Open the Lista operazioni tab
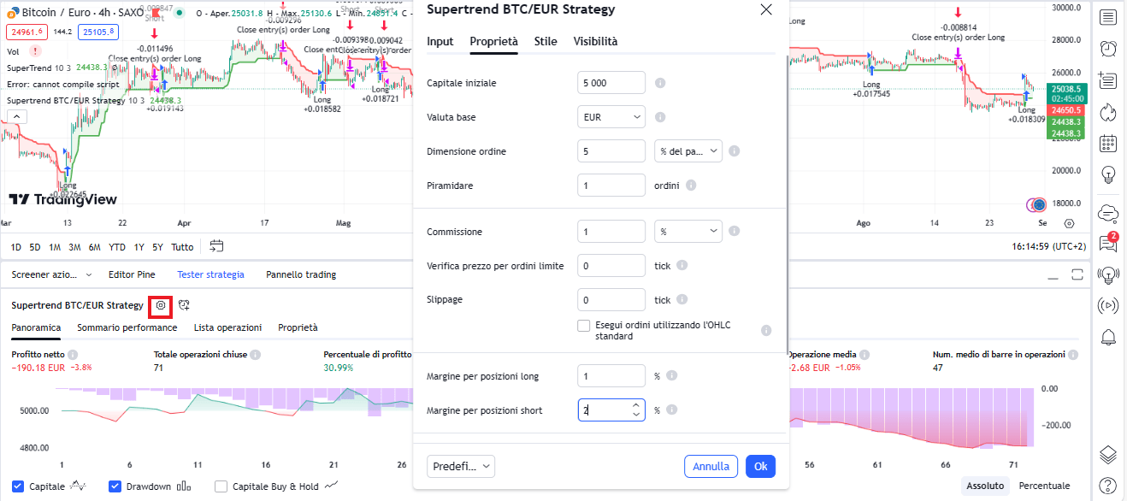 [x=227, y=327]
